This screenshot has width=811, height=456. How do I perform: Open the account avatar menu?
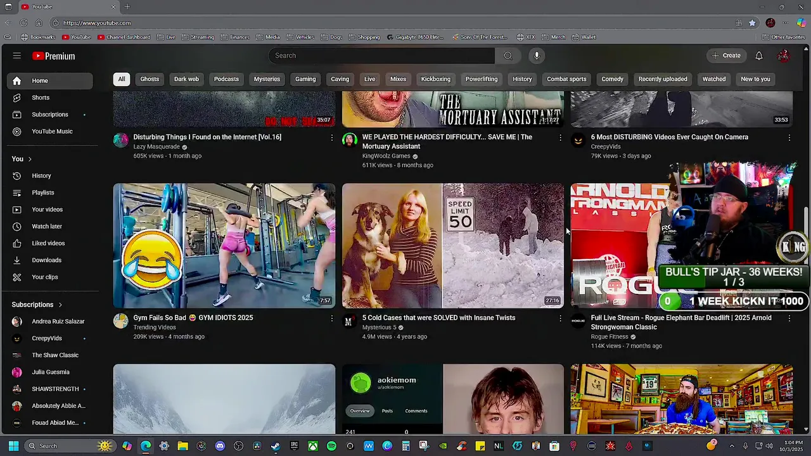click(784, 56)
